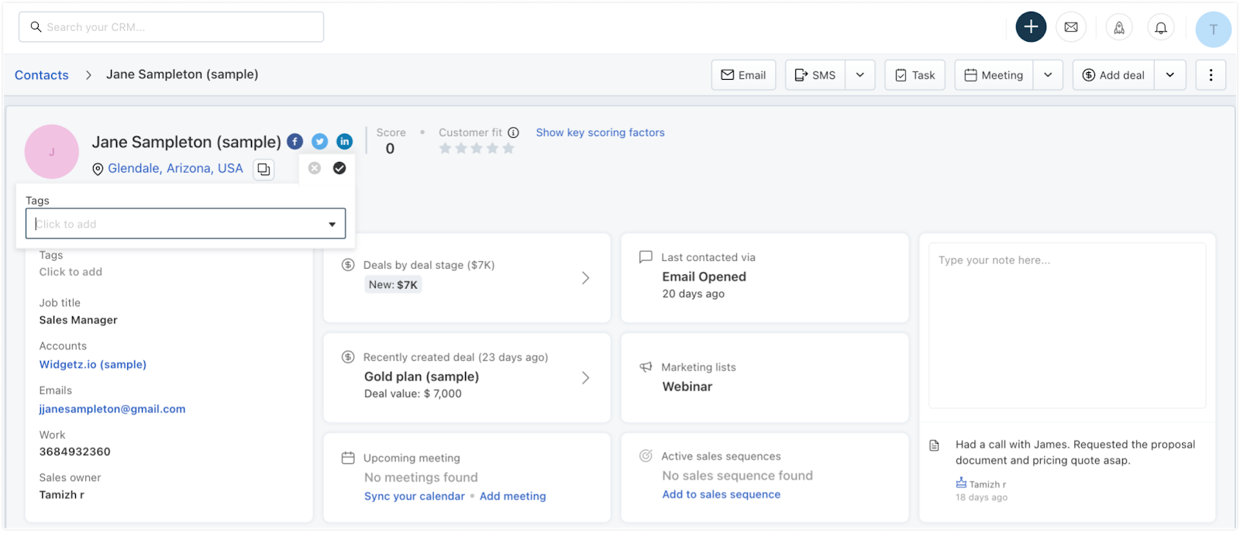The image size is (1240, 533).
Task: Click the New: $7K stage badge
Action: (393, 284)
